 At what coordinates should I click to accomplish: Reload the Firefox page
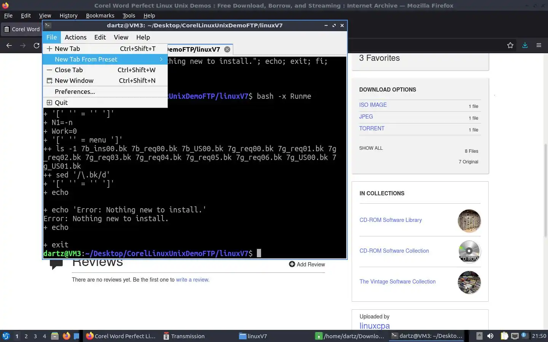[x=37, y=46]
